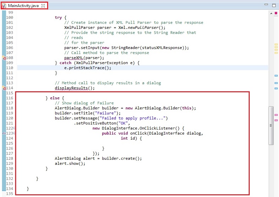Click the Java file icon in MainActivity tab
The width and height of the screenshot is (279, 197).
4,6
